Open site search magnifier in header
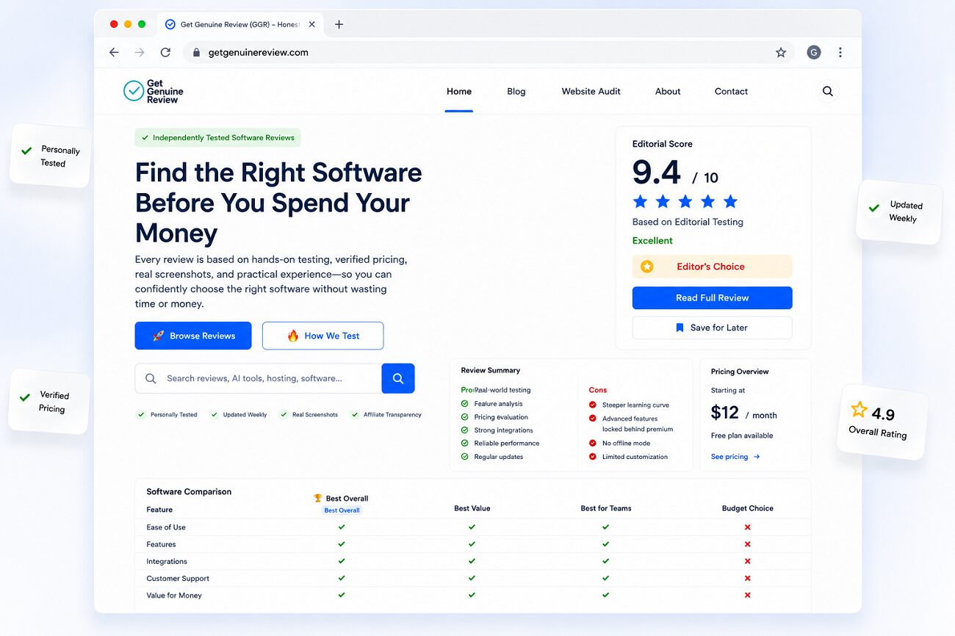Image resolution: width=955 pixels, height=636 pixels. [828, 91]
